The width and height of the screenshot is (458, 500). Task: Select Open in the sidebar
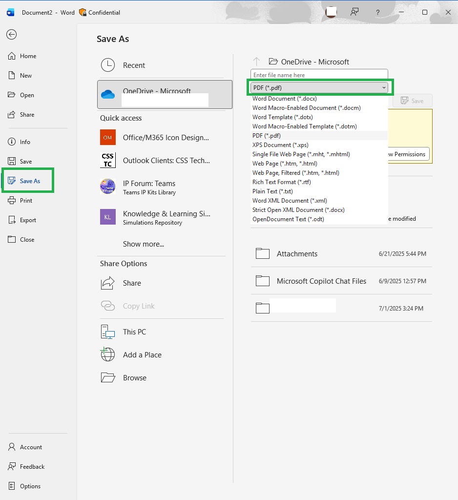(x=21, y=95)
